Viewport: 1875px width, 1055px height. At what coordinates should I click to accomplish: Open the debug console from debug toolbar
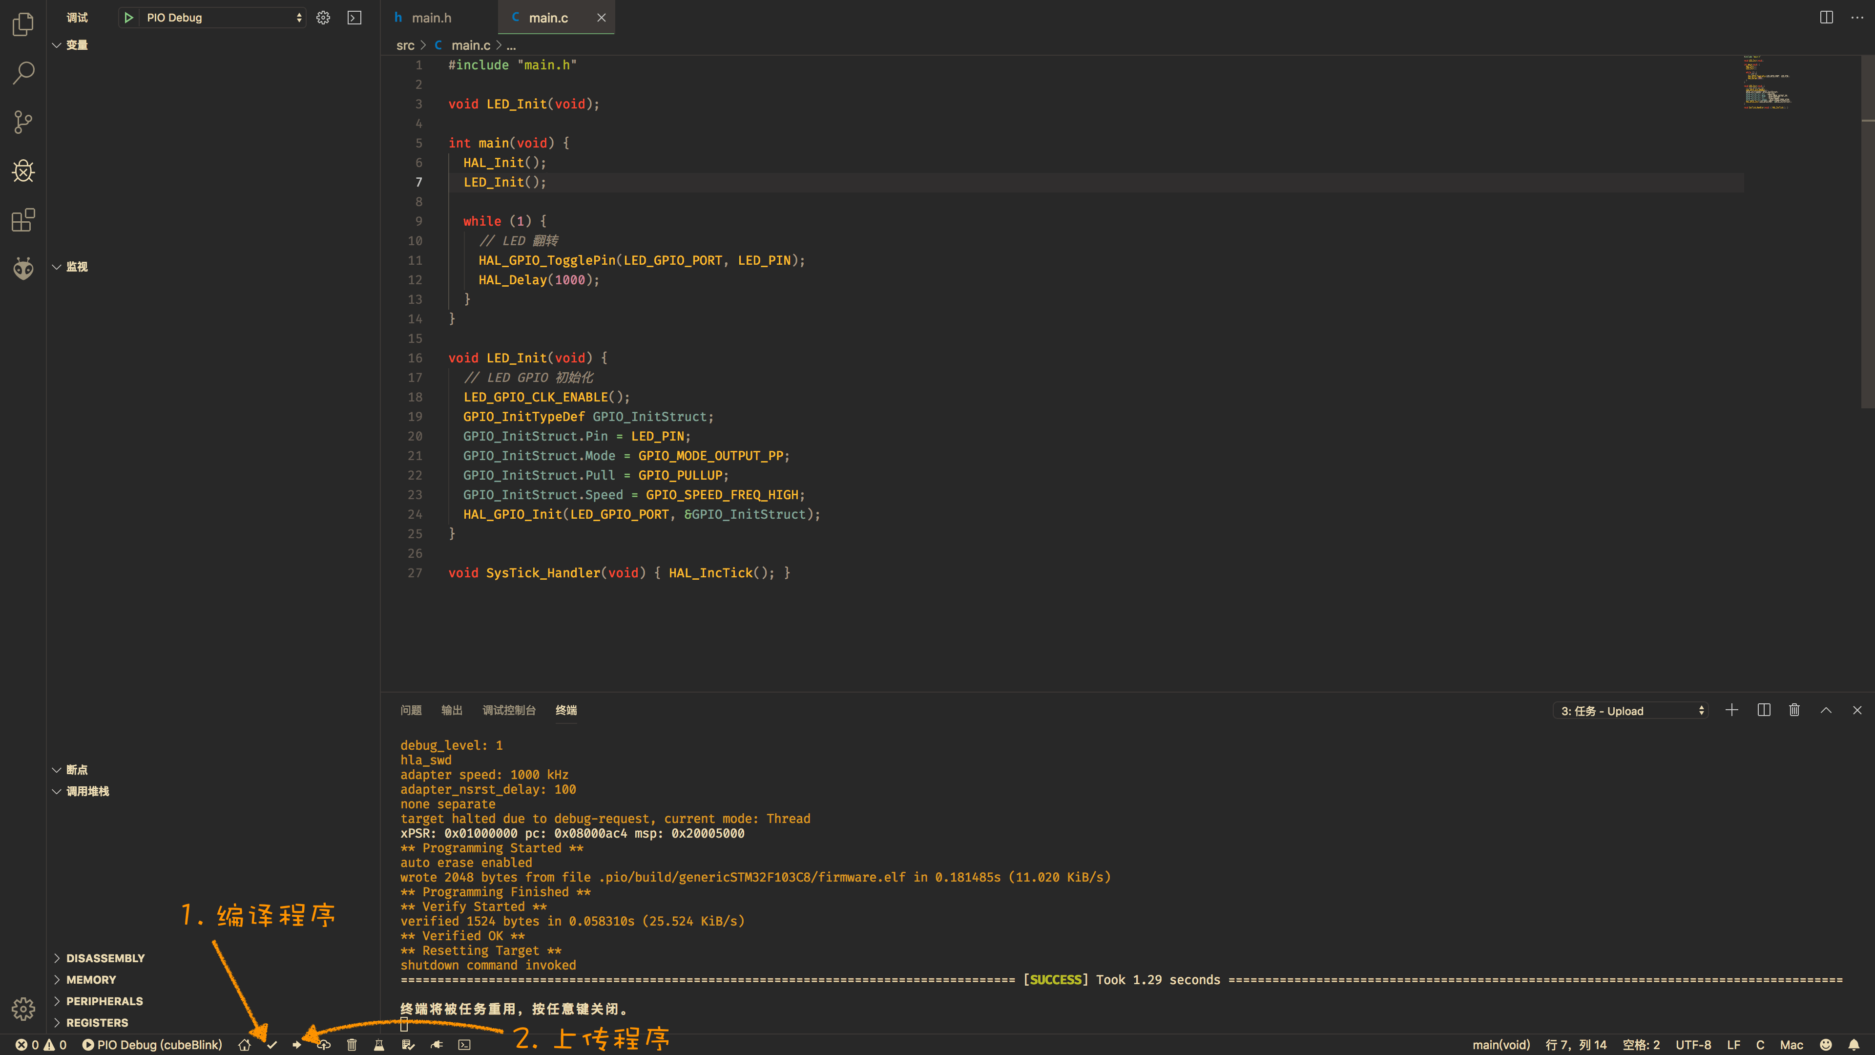[x=354, y=18]
